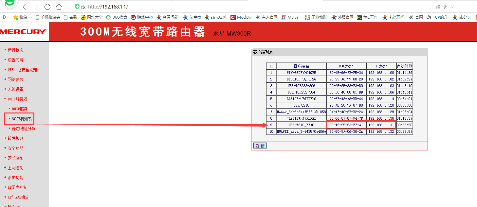
Task: Click the browser back arrow
Action: click(x=25, y=7)
